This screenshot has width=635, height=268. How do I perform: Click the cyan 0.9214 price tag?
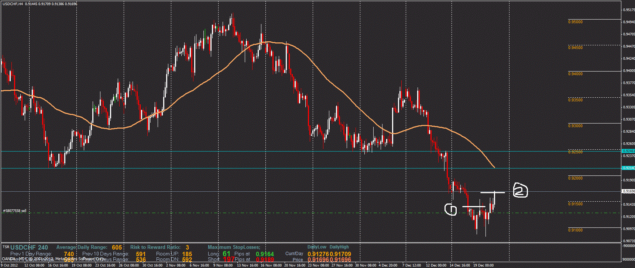(x=628, y=168)
